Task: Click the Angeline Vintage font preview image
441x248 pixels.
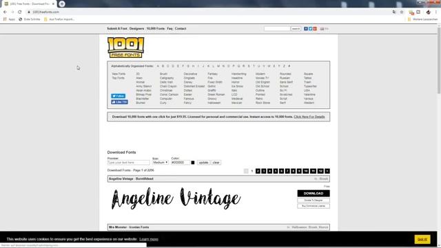Action: pyautogui.click(x=176, y=199)
